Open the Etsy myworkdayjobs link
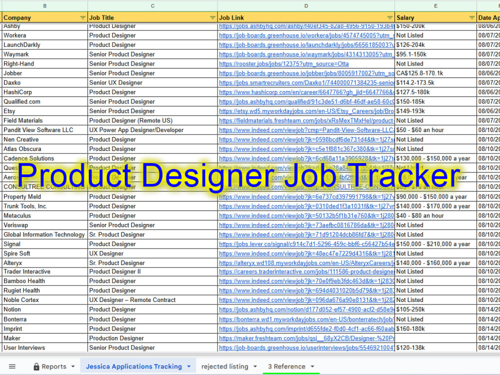Viewport: 500px width, 375px height. pos(306,111)
